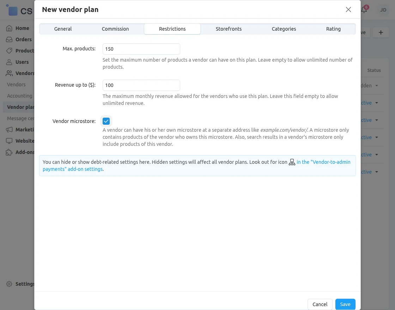The width and height of the screenshot is (395, 310).
Task: Click the Marketing megaphone icon
Action: (x=9, y=129)
